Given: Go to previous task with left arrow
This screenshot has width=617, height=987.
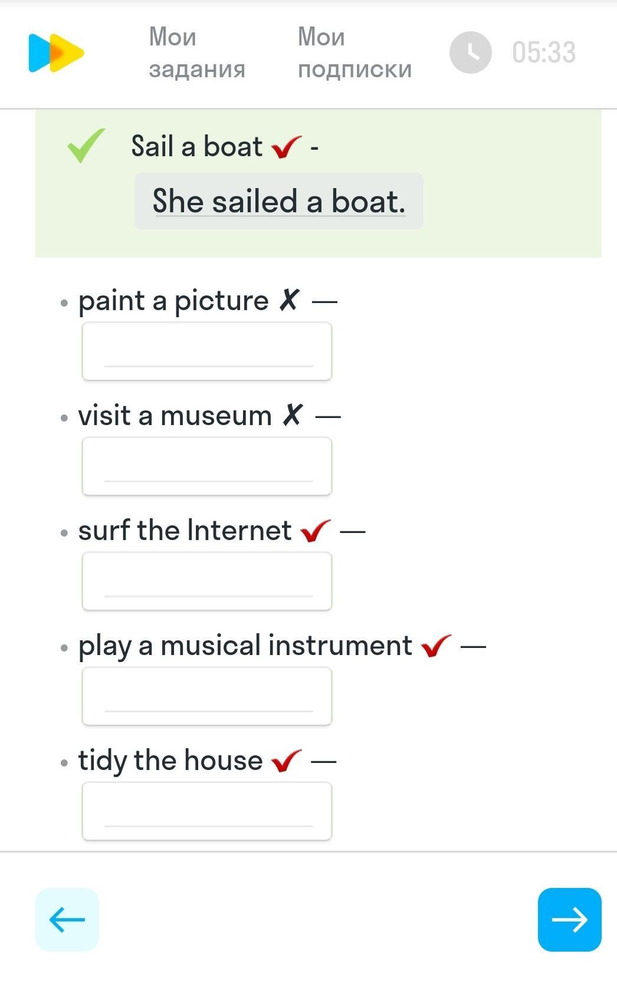Looking at the screenshot, I should (67, 919).
